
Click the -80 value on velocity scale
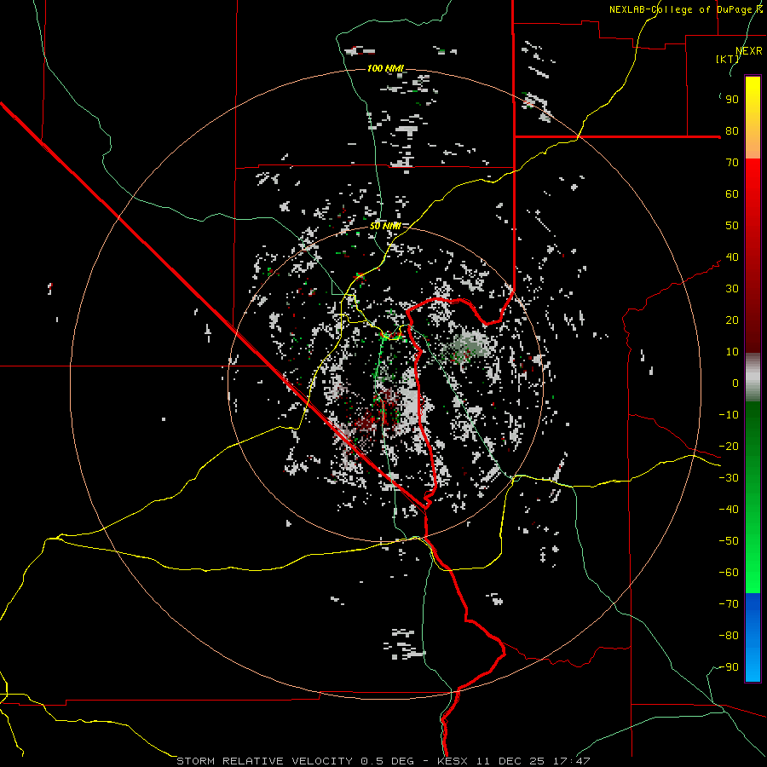(x=729, y=636)
